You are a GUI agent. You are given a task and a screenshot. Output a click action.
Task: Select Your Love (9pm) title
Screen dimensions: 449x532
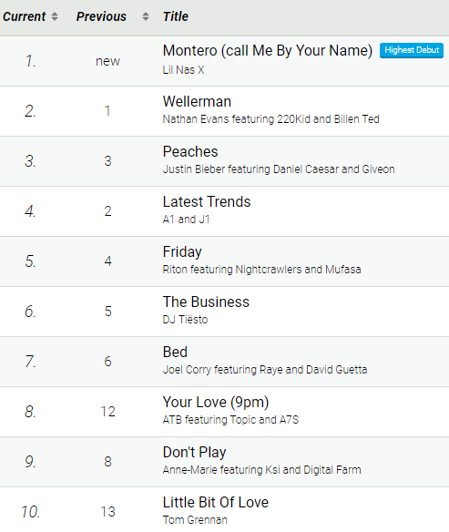(216, 402)
